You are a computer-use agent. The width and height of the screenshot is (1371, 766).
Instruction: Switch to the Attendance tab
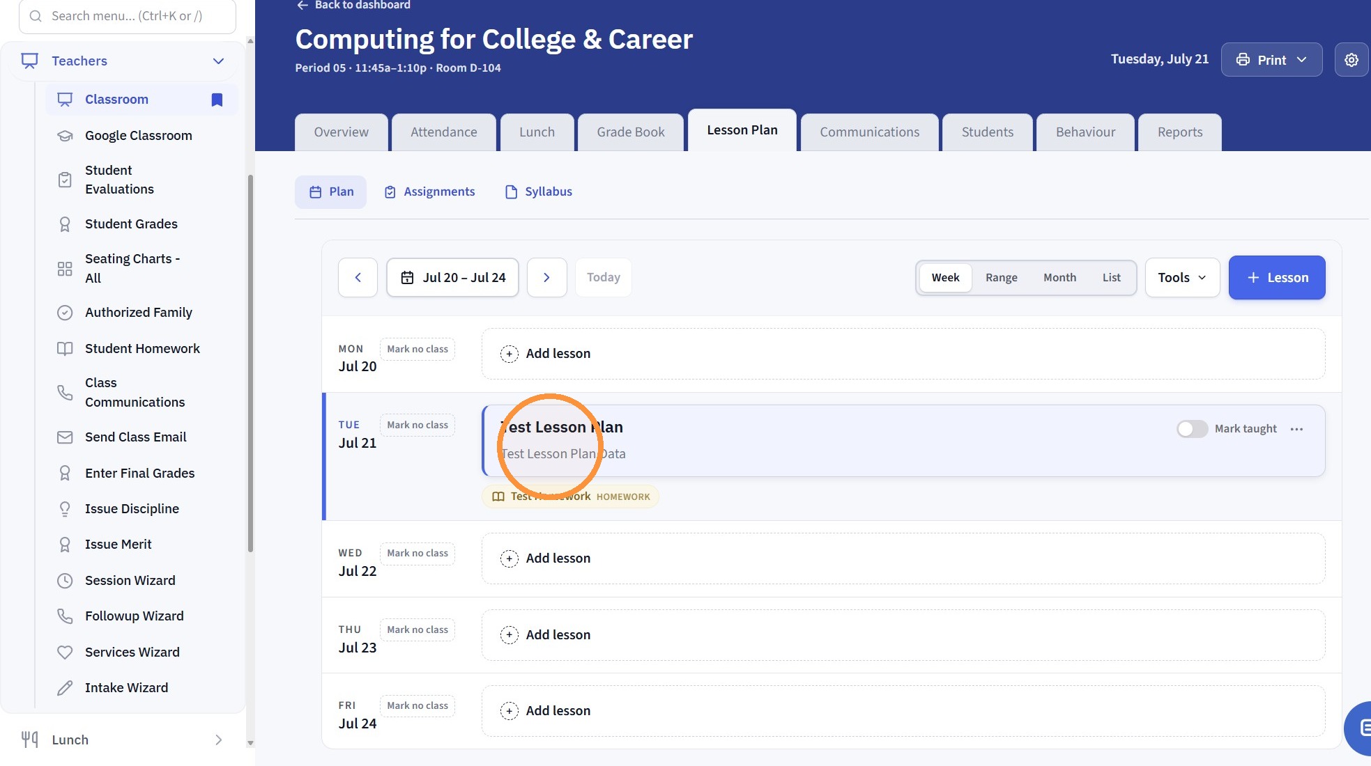pyautogui.click(x=443, y=132)
